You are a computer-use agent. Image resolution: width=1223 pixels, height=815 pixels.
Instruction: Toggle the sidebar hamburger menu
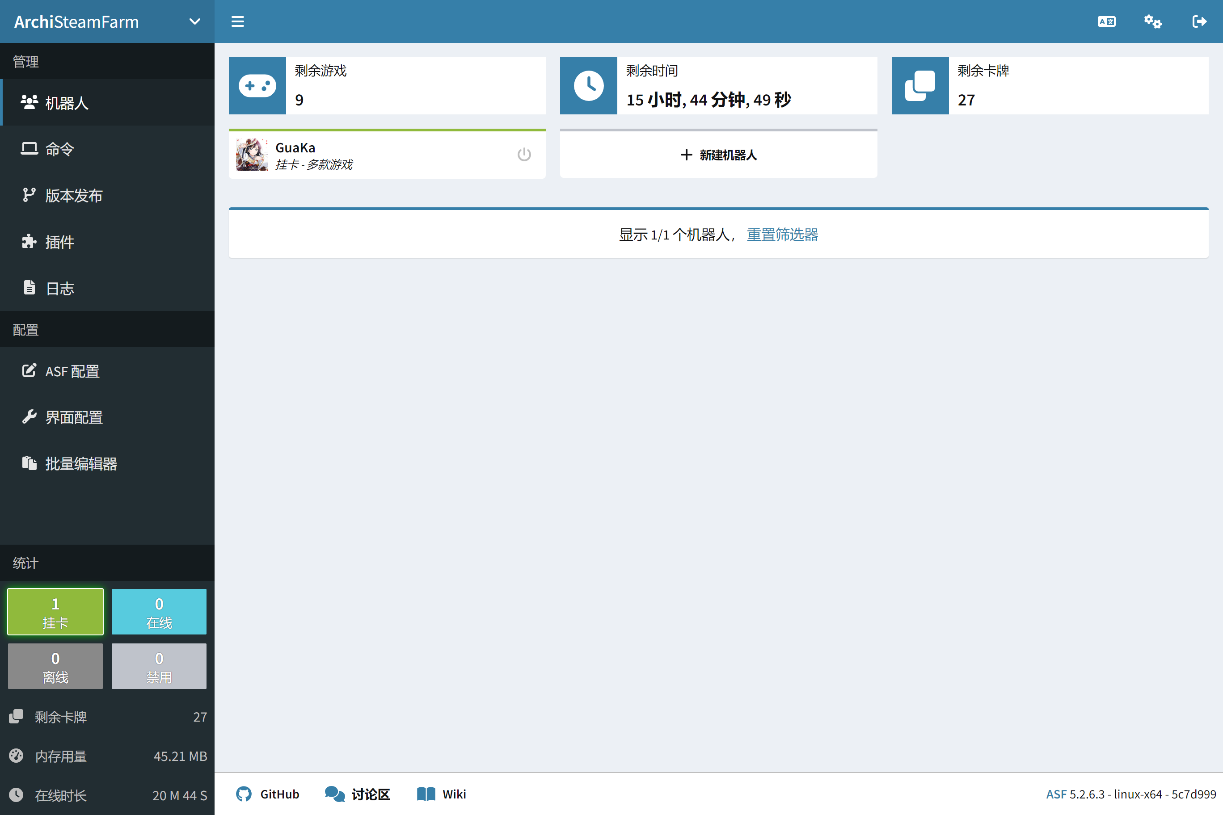pyautogui.click(x=238, y=21)
